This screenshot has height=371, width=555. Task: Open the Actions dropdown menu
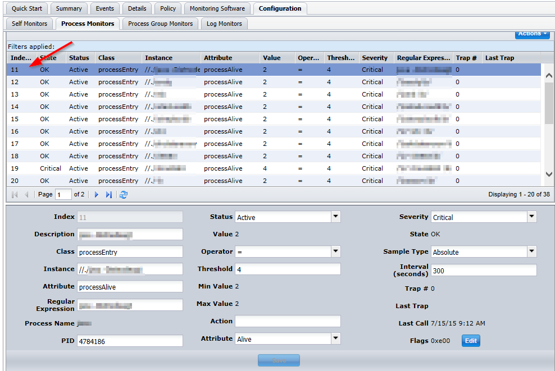click(533, 34)
